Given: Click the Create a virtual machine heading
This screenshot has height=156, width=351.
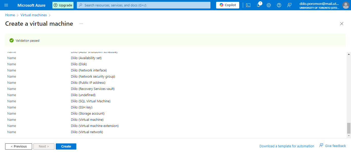Looking at the screenshot, I should [39, 24].
